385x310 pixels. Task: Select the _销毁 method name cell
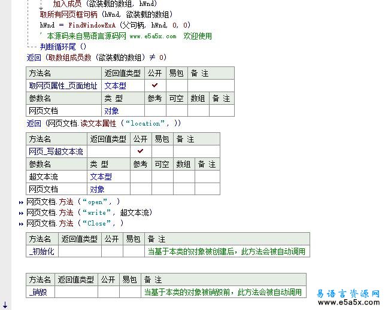[x=40, y=292]
